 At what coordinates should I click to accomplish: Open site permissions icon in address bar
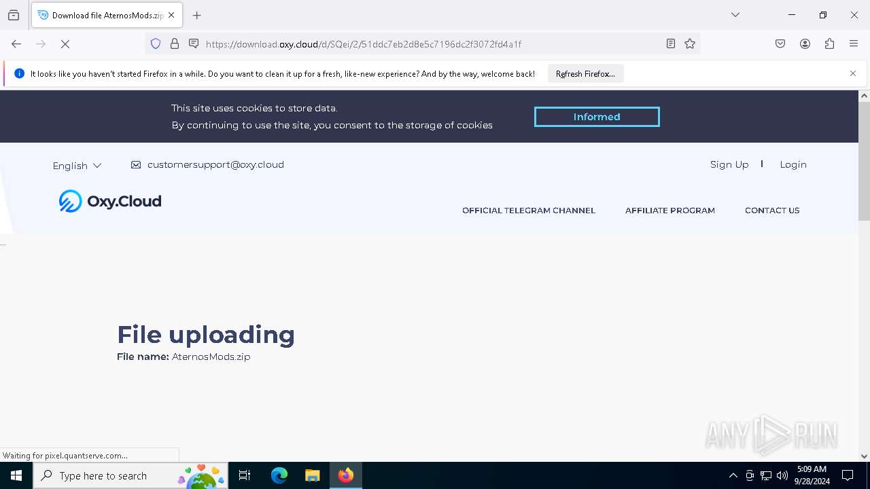(194, 44)
